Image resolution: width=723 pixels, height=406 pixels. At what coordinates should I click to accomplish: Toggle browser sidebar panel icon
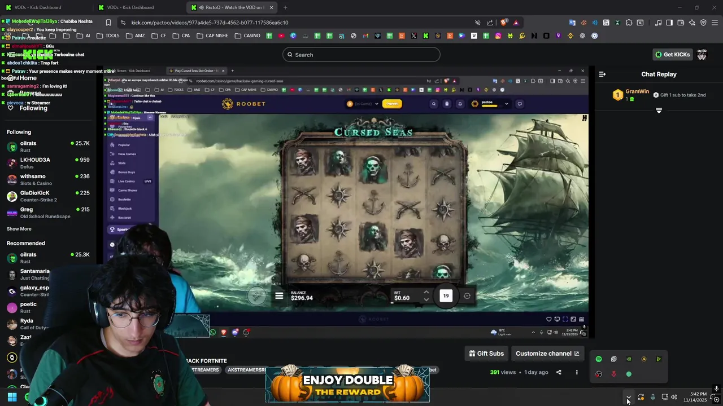coord(669,23)
